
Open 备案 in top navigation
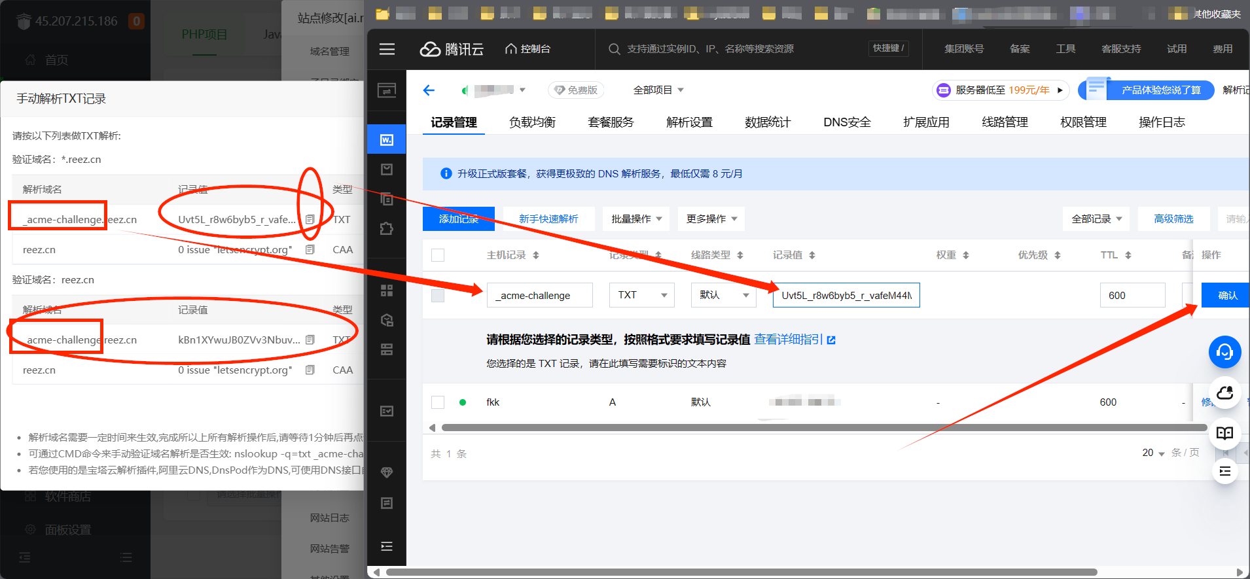[x=1020, y=49]
